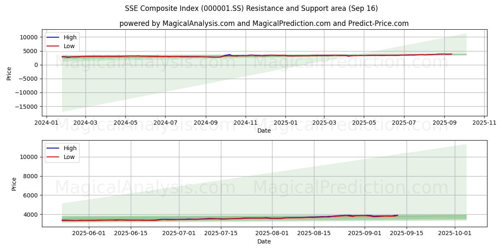Click bottom chart x-axis label '2025-07-01'
This screenshot has width=503, height=251.
tap(179, 234)
